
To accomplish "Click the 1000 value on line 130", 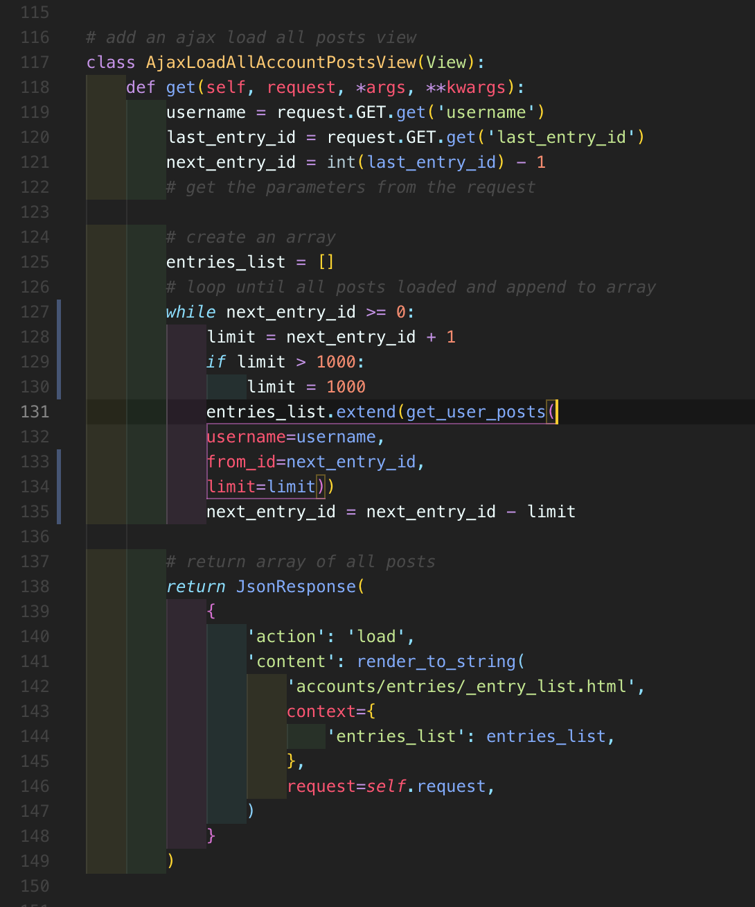I will [x=346, y=387].
